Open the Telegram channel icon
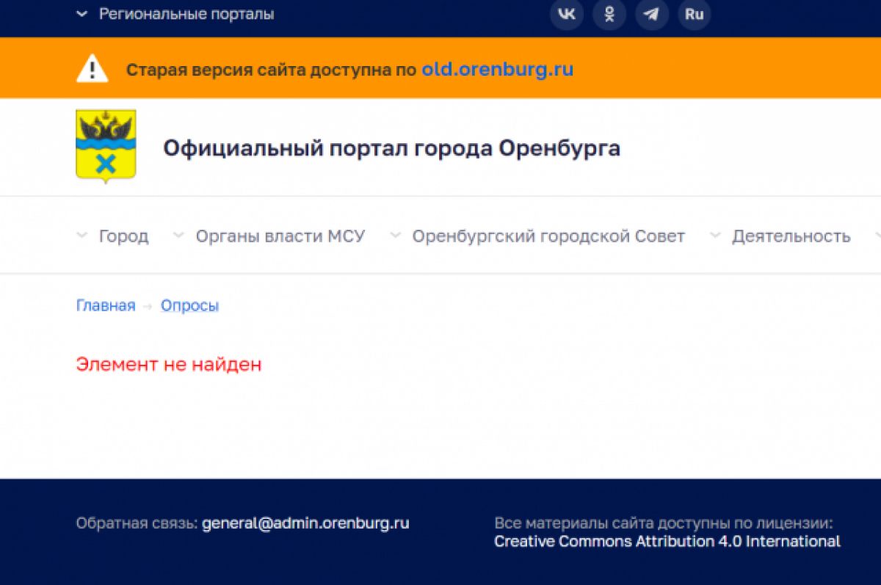Image resolution: width=881 pixels, height=585 pixels. tap(651, 14)
